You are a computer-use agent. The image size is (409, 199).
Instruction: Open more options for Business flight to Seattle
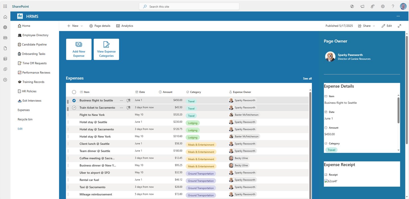121,100
